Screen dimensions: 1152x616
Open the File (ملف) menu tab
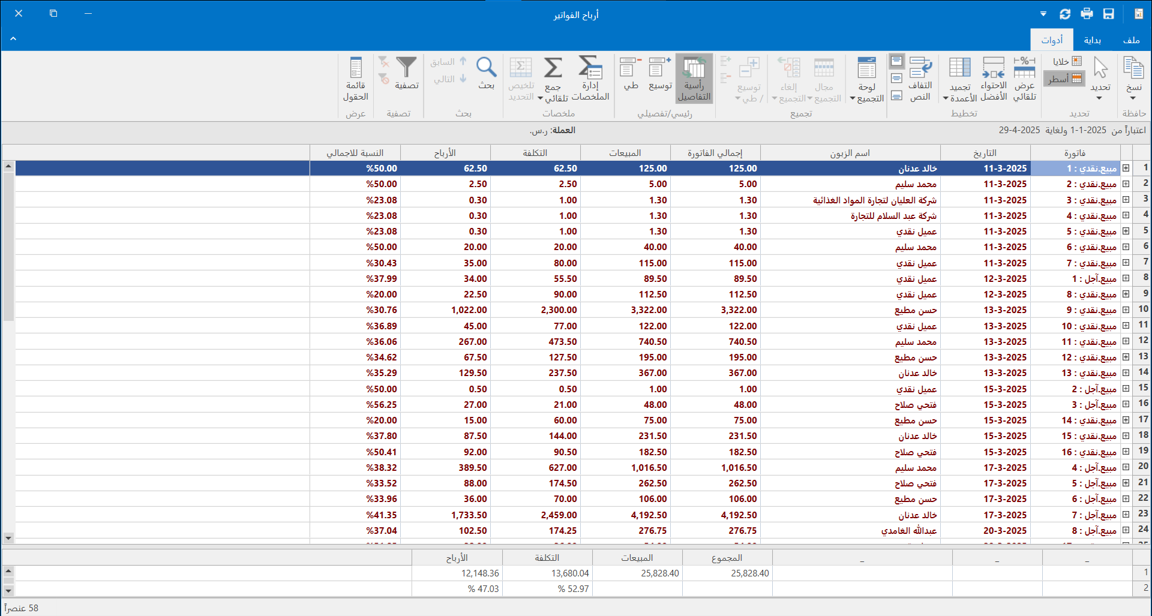1131,40
